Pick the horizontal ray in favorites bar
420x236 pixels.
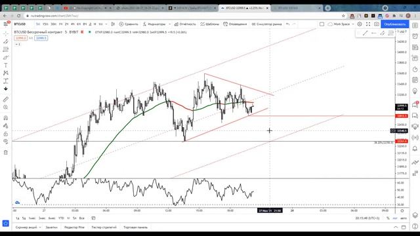tap(373, 33)
